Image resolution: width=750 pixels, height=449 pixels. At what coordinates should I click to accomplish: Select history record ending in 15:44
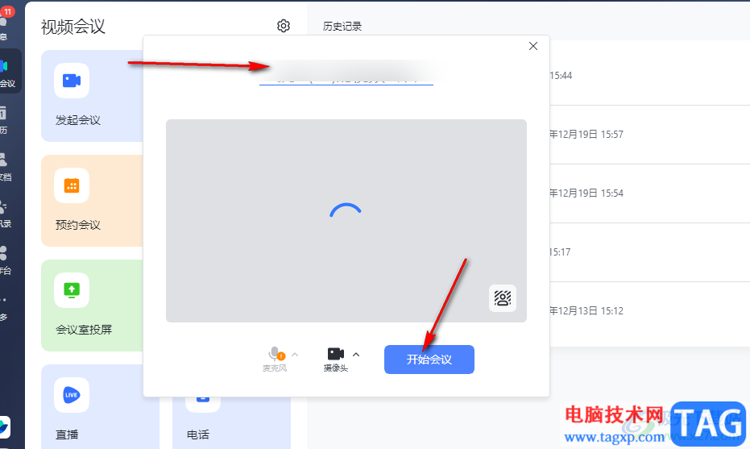click(649, 76)
